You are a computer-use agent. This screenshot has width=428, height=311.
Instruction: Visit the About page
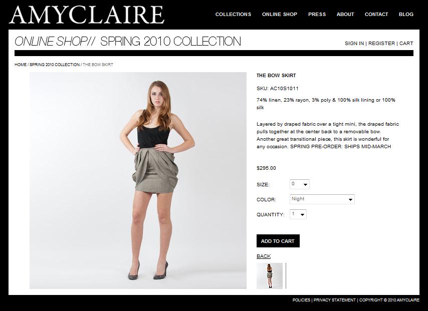345,14
